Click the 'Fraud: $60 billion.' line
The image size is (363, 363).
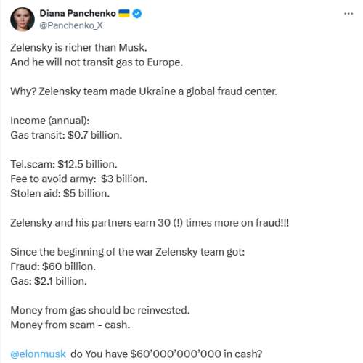[x=53, y=266]
